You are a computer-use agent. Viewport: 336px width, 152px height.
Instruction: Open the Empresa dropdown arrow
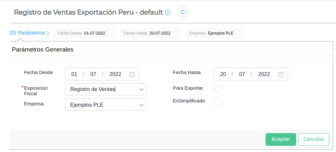pos(141,105)
